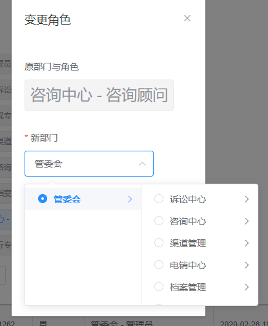Close the 变更角色 dialog
The height and width of the screenshot is (326, 268).
[187, 18]
